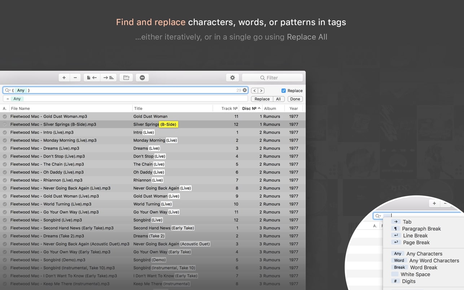Click the plus add files toolbar button
Screen dimensions: 464x290
click(64, 78)
